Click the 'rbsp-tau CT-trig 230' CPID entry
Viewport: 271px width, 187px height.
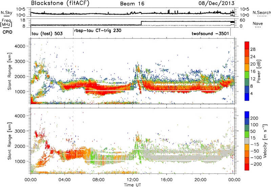click(x=98, y=31)
